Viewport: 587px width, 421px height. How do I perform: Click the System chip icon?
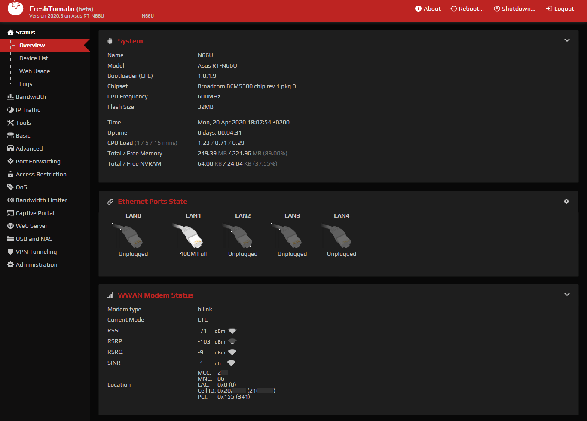[x=110, y=41]
